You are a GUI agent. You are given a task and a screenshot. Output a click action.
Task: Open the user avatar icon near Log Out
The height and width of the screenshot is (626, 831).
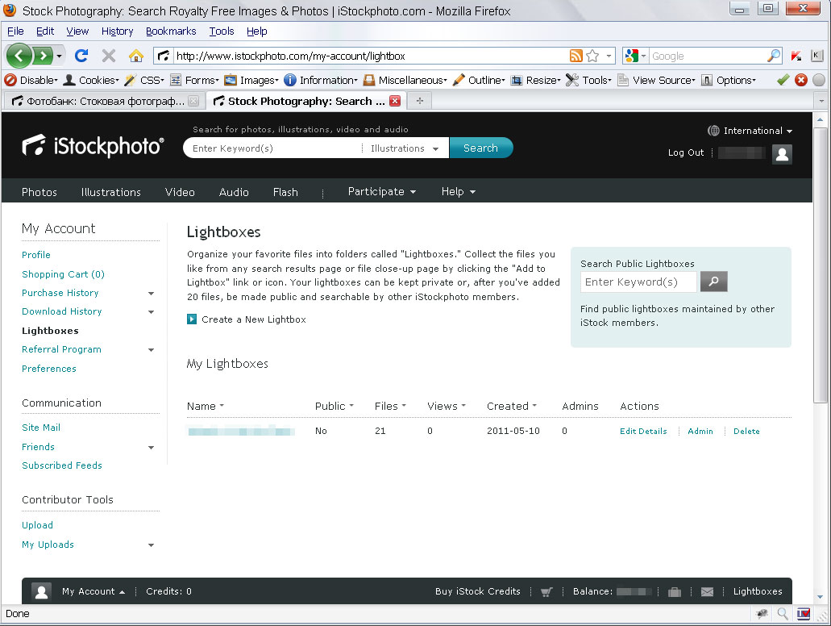coord(782,154)
